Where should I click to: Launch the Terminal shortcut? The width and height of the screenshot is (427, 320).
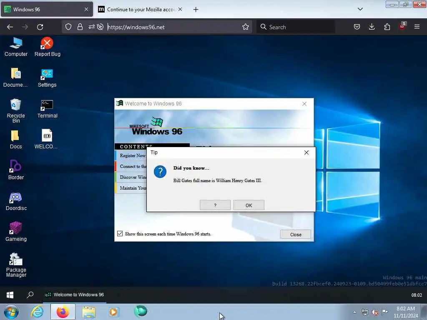pos(47,109)
